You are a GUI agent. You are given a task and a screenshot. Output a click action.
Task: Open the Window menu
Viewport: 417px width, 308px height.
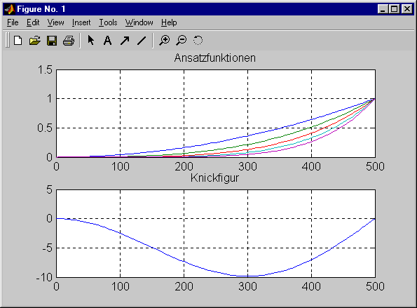(139, 22)
